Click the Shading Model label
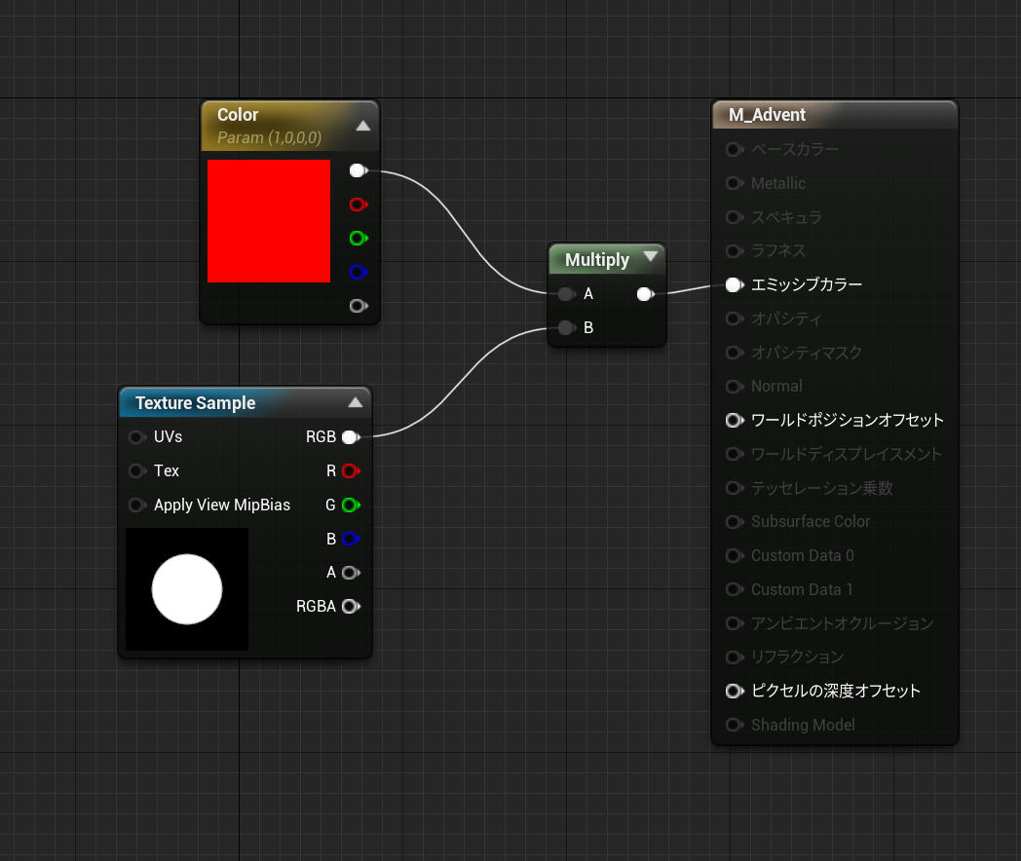This screenshot has width=1021, height=861. pos(803,725)
